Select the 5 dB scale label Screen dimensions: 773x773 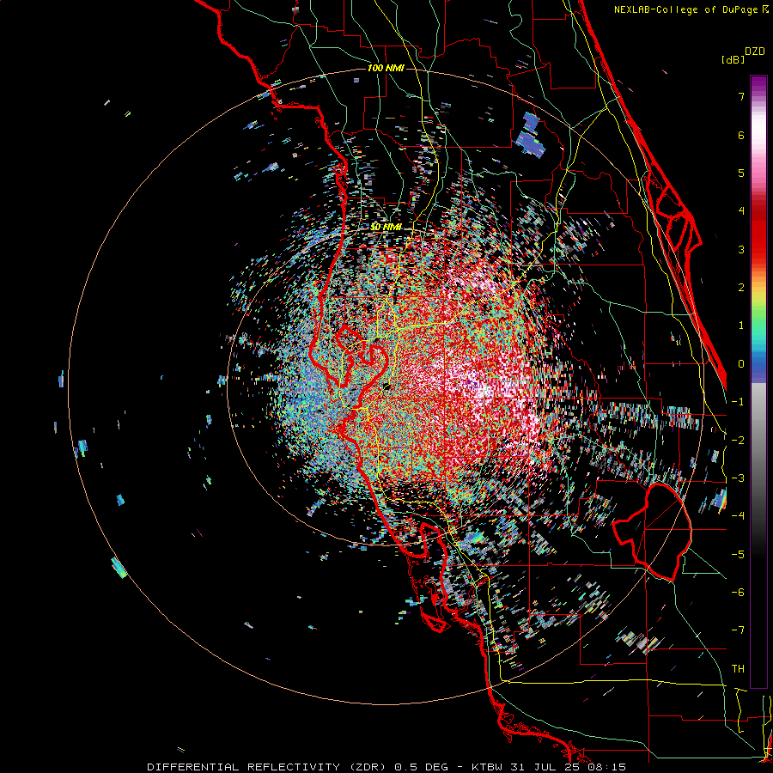click(x=741, y=173)
